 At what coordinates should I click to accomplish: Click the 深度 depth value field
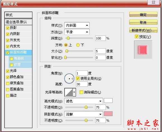[101, 38]
